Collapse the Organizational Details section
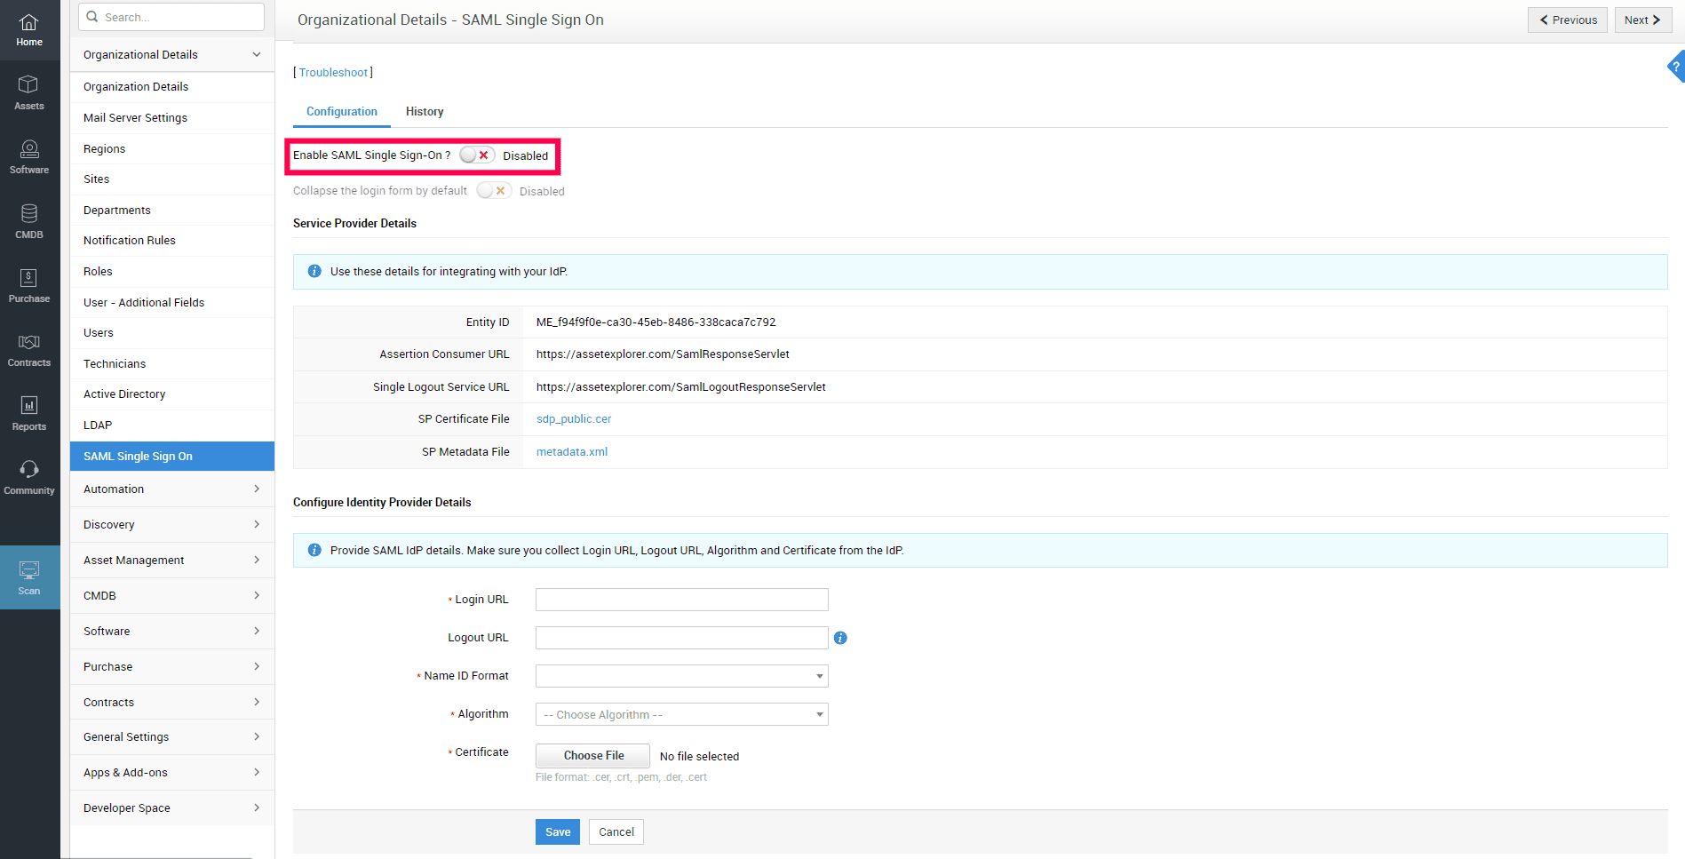This screenshot has height=859, width=1685. [256, 54]
